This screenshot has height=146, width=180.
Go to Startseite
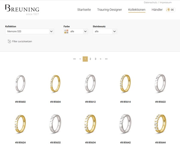click(x=84, y=10)
